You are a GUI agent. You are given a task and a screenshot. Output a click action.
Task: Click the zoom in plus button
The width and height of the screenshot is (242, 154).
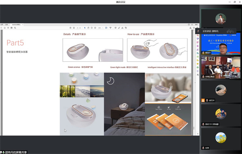click(95, 28)
